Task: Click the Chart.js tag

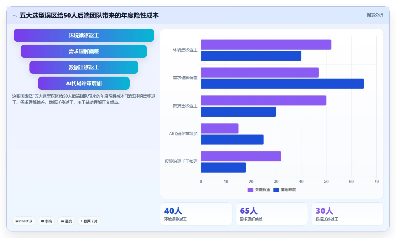Action: coord(24,221)
